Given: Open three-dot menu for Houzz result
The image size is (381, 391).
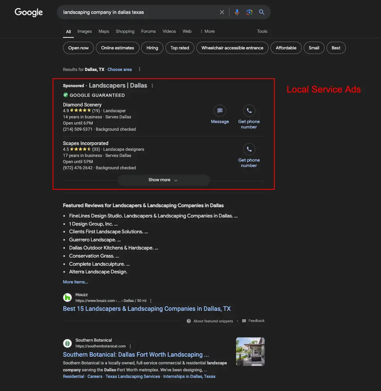Looking at the screenshot, I should [151, 301].
